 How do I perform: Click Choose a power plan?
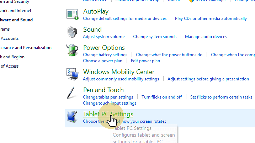point(103,61)
